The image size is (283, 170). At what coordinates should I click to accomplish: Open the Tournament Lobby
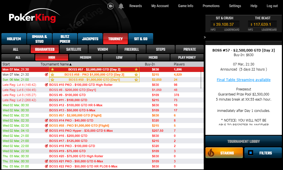[243, 141]
